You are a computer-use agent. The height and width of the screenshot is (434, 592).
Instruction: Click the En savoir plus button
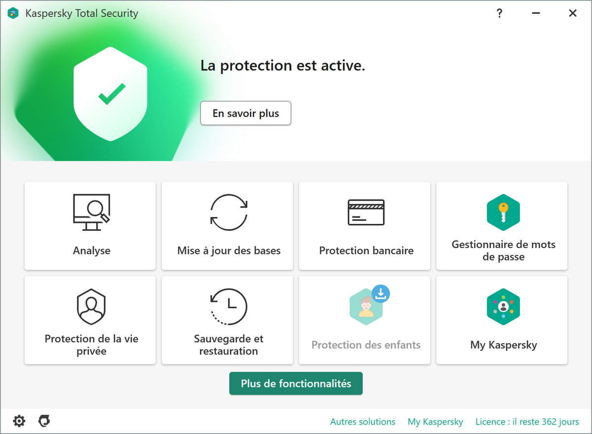pyautogui.click(x=246, y=113)
